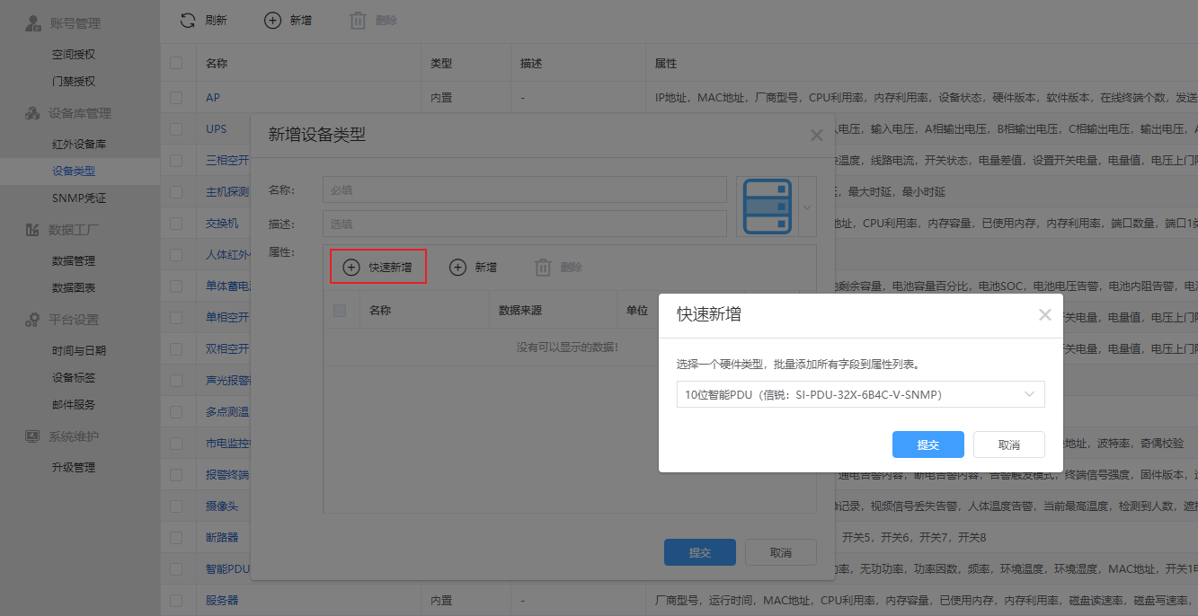Focus the 名称 required input field
Viewport: 1198px width, 616px height.
[525, 189]
